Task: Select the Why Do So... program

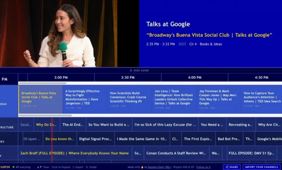Action: 47,124
